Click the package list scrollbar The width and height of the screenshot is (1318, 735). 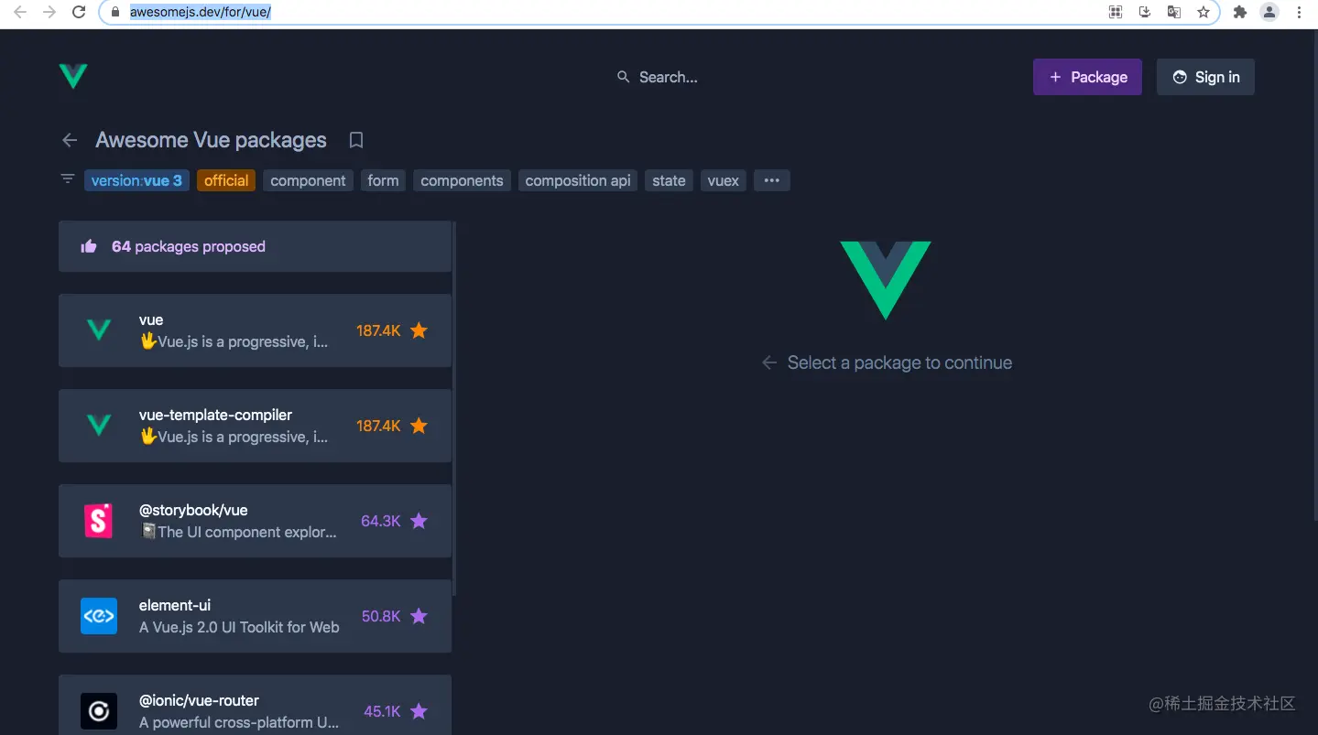coord(454,407)
